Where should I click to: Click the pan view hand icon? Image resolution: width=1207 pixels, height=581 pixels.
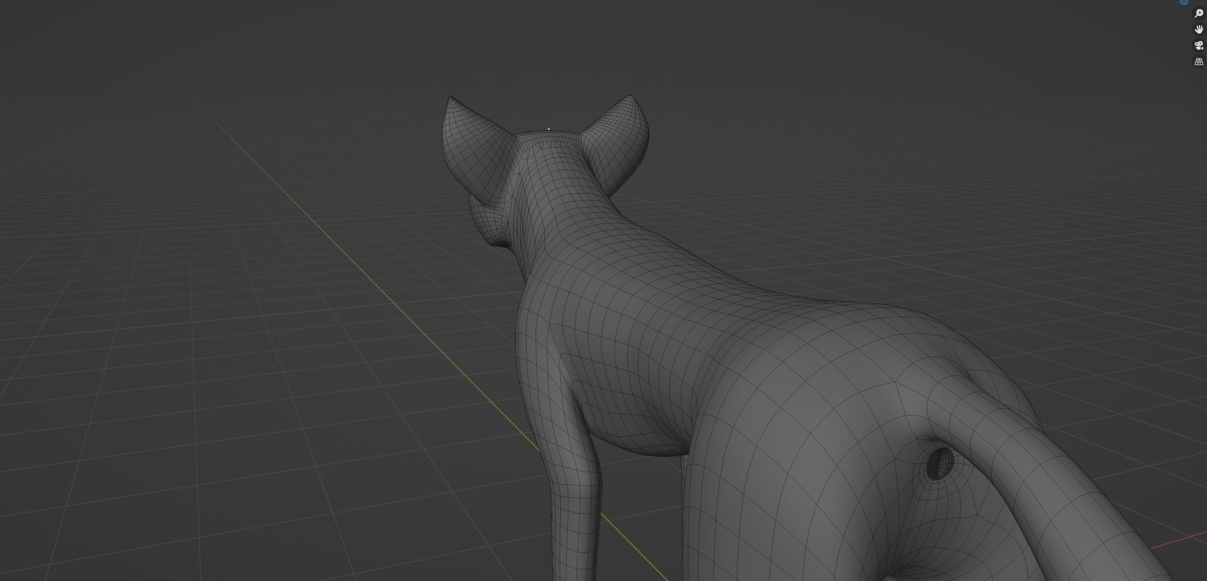tap(1199, 29)
